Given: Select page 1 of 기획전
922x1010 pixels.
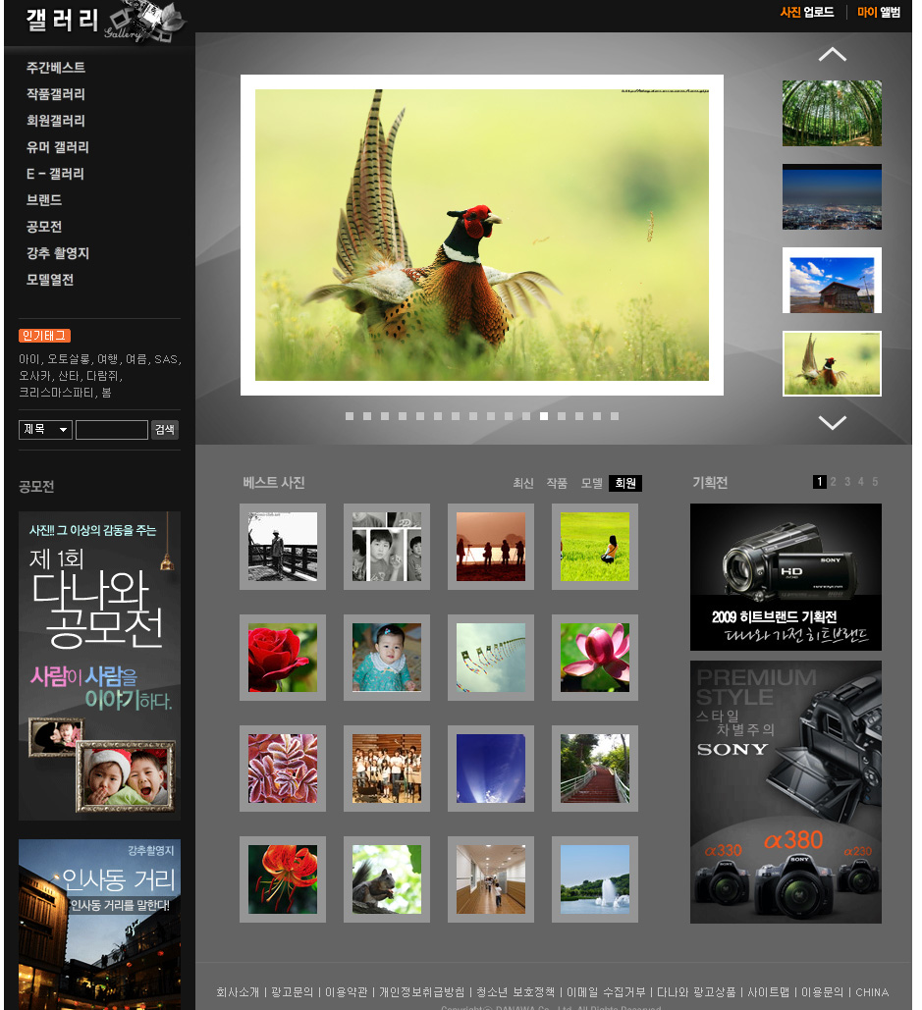Looking at the screenshot, I should click(820, 482).
